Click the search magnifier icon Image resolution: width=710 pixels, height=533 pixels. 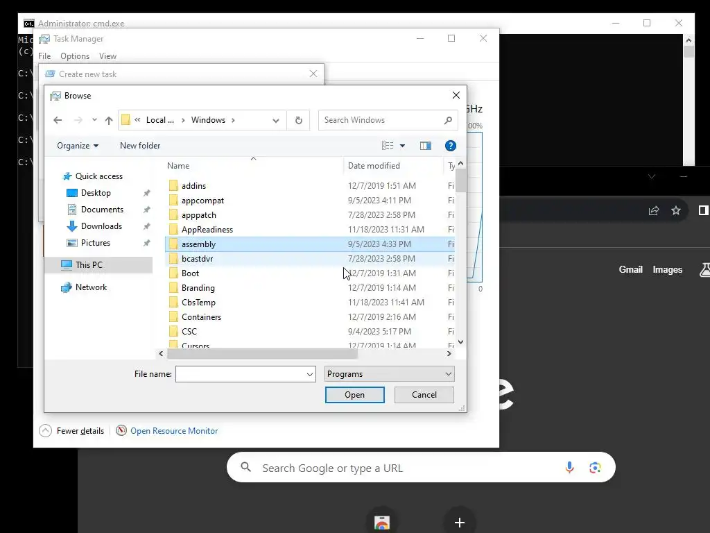pyautogui.click(x=449, y=120)
